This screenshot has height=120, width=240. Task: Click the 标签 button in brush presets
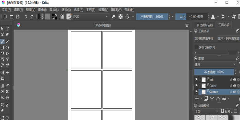pos(226,111)
